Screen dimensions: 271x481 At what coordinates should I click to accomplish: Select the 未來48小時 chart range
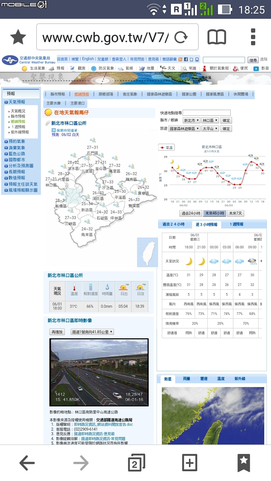point(215,213)
